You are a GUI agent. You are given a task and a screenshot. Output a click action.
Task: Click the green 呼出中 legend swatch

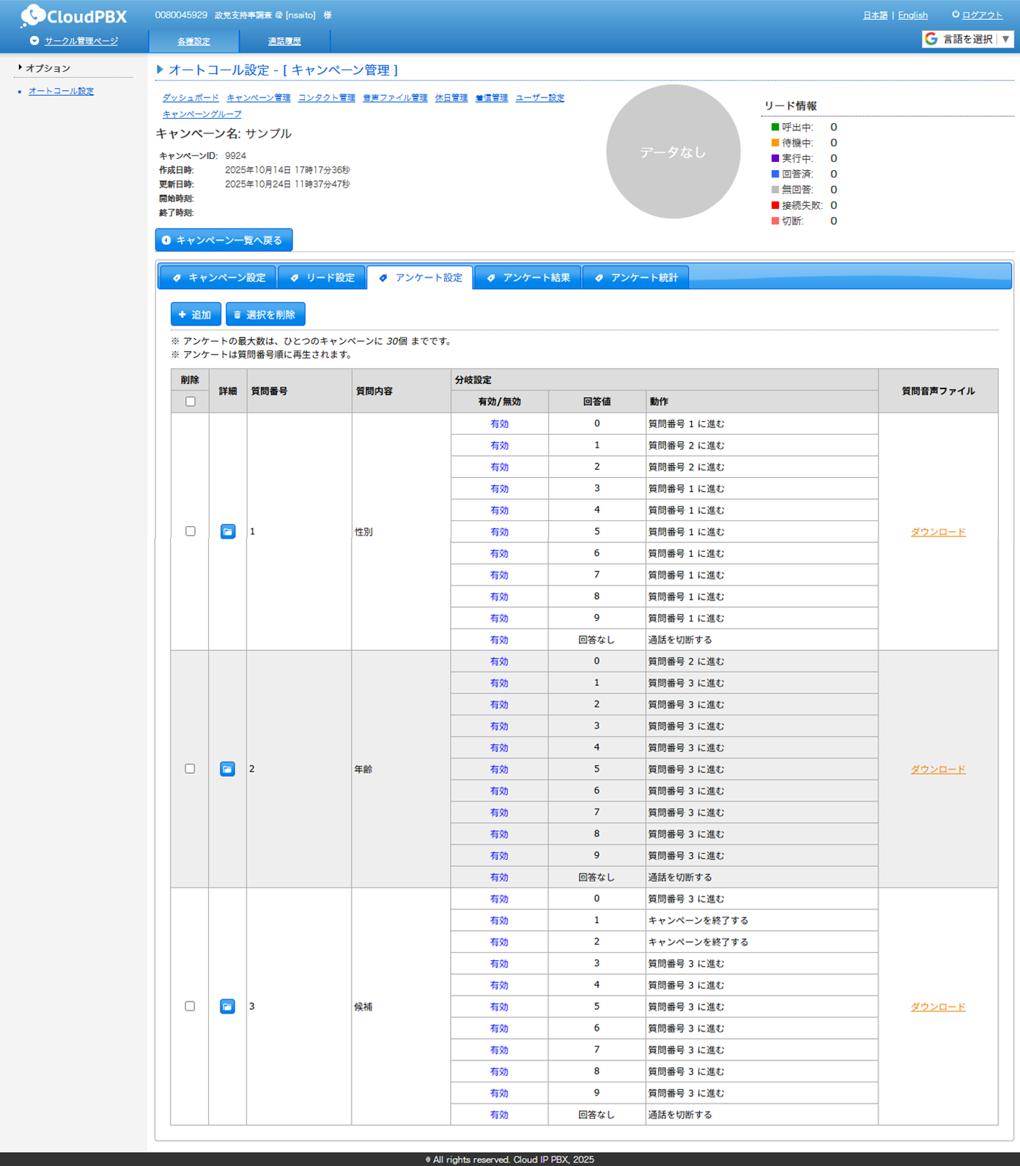pos(775,128)
